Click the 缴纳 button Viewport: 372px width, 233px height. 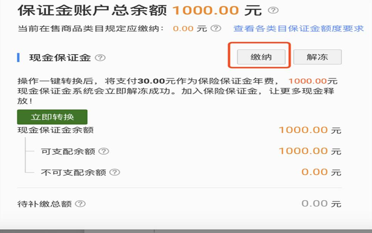261,57
